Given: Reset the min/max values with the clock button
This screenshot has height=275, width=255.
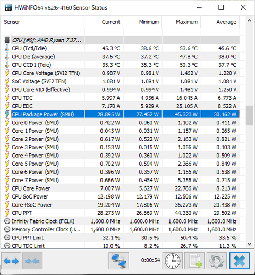Looking at the screenshot, I should click(x=173, y=261).
